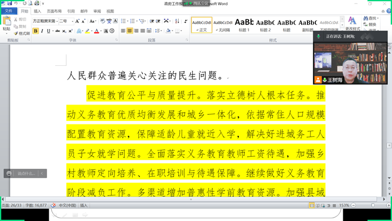Open the font size dropdown
The width and height of the screenshot is (392, 221).
point(66,21)
